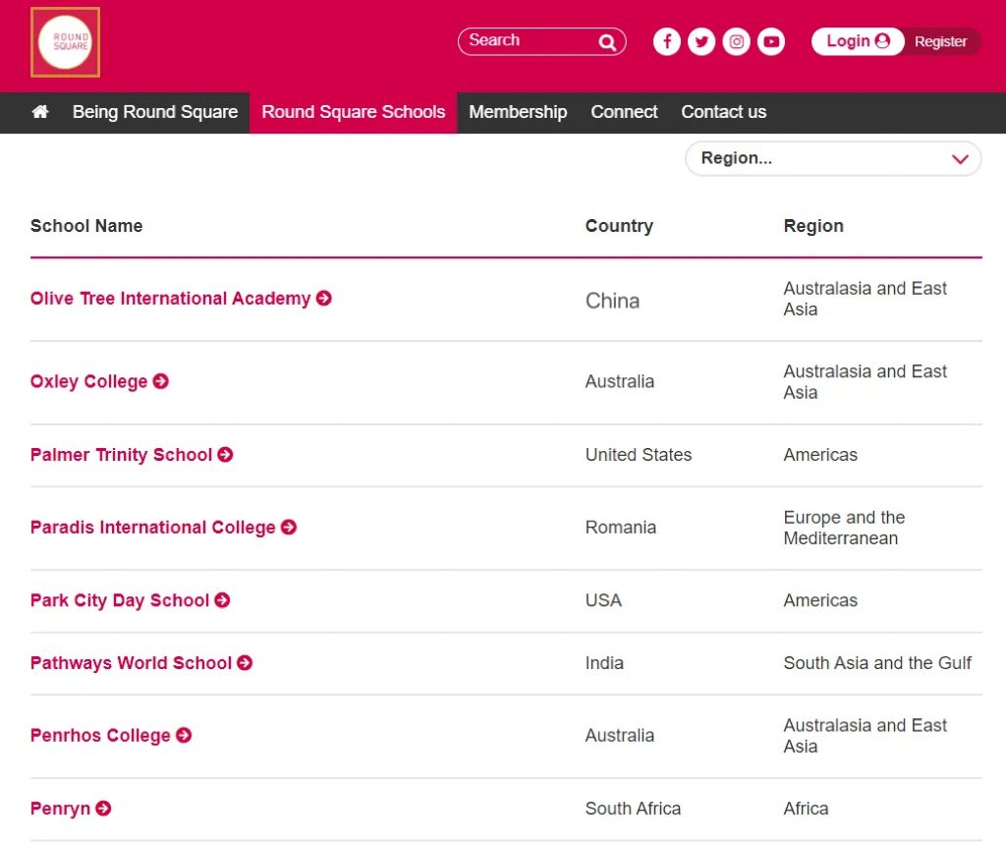Click the Romania country cell
1006x843 pixels.
621,528
